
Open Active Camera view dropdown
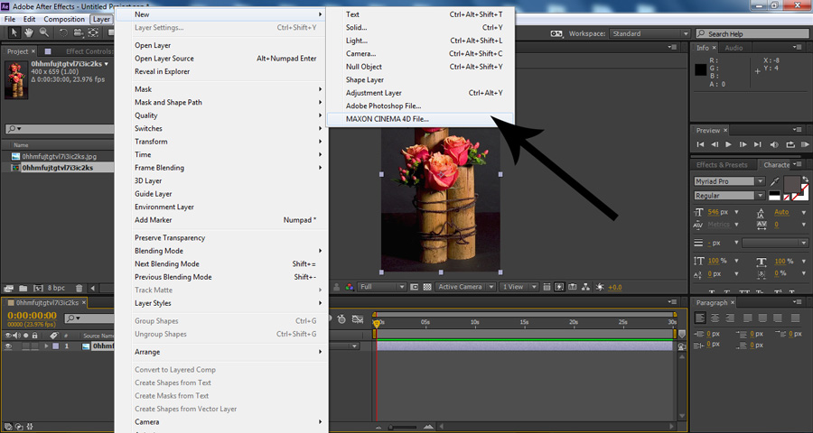(x=465, y=287)
